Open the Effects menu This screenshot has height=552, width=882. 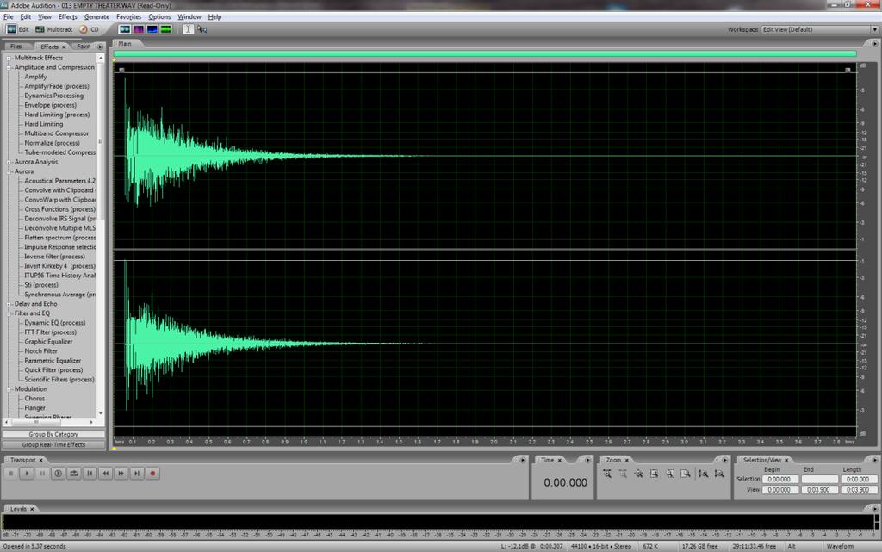pyautogui.click(x=68, y=17)
